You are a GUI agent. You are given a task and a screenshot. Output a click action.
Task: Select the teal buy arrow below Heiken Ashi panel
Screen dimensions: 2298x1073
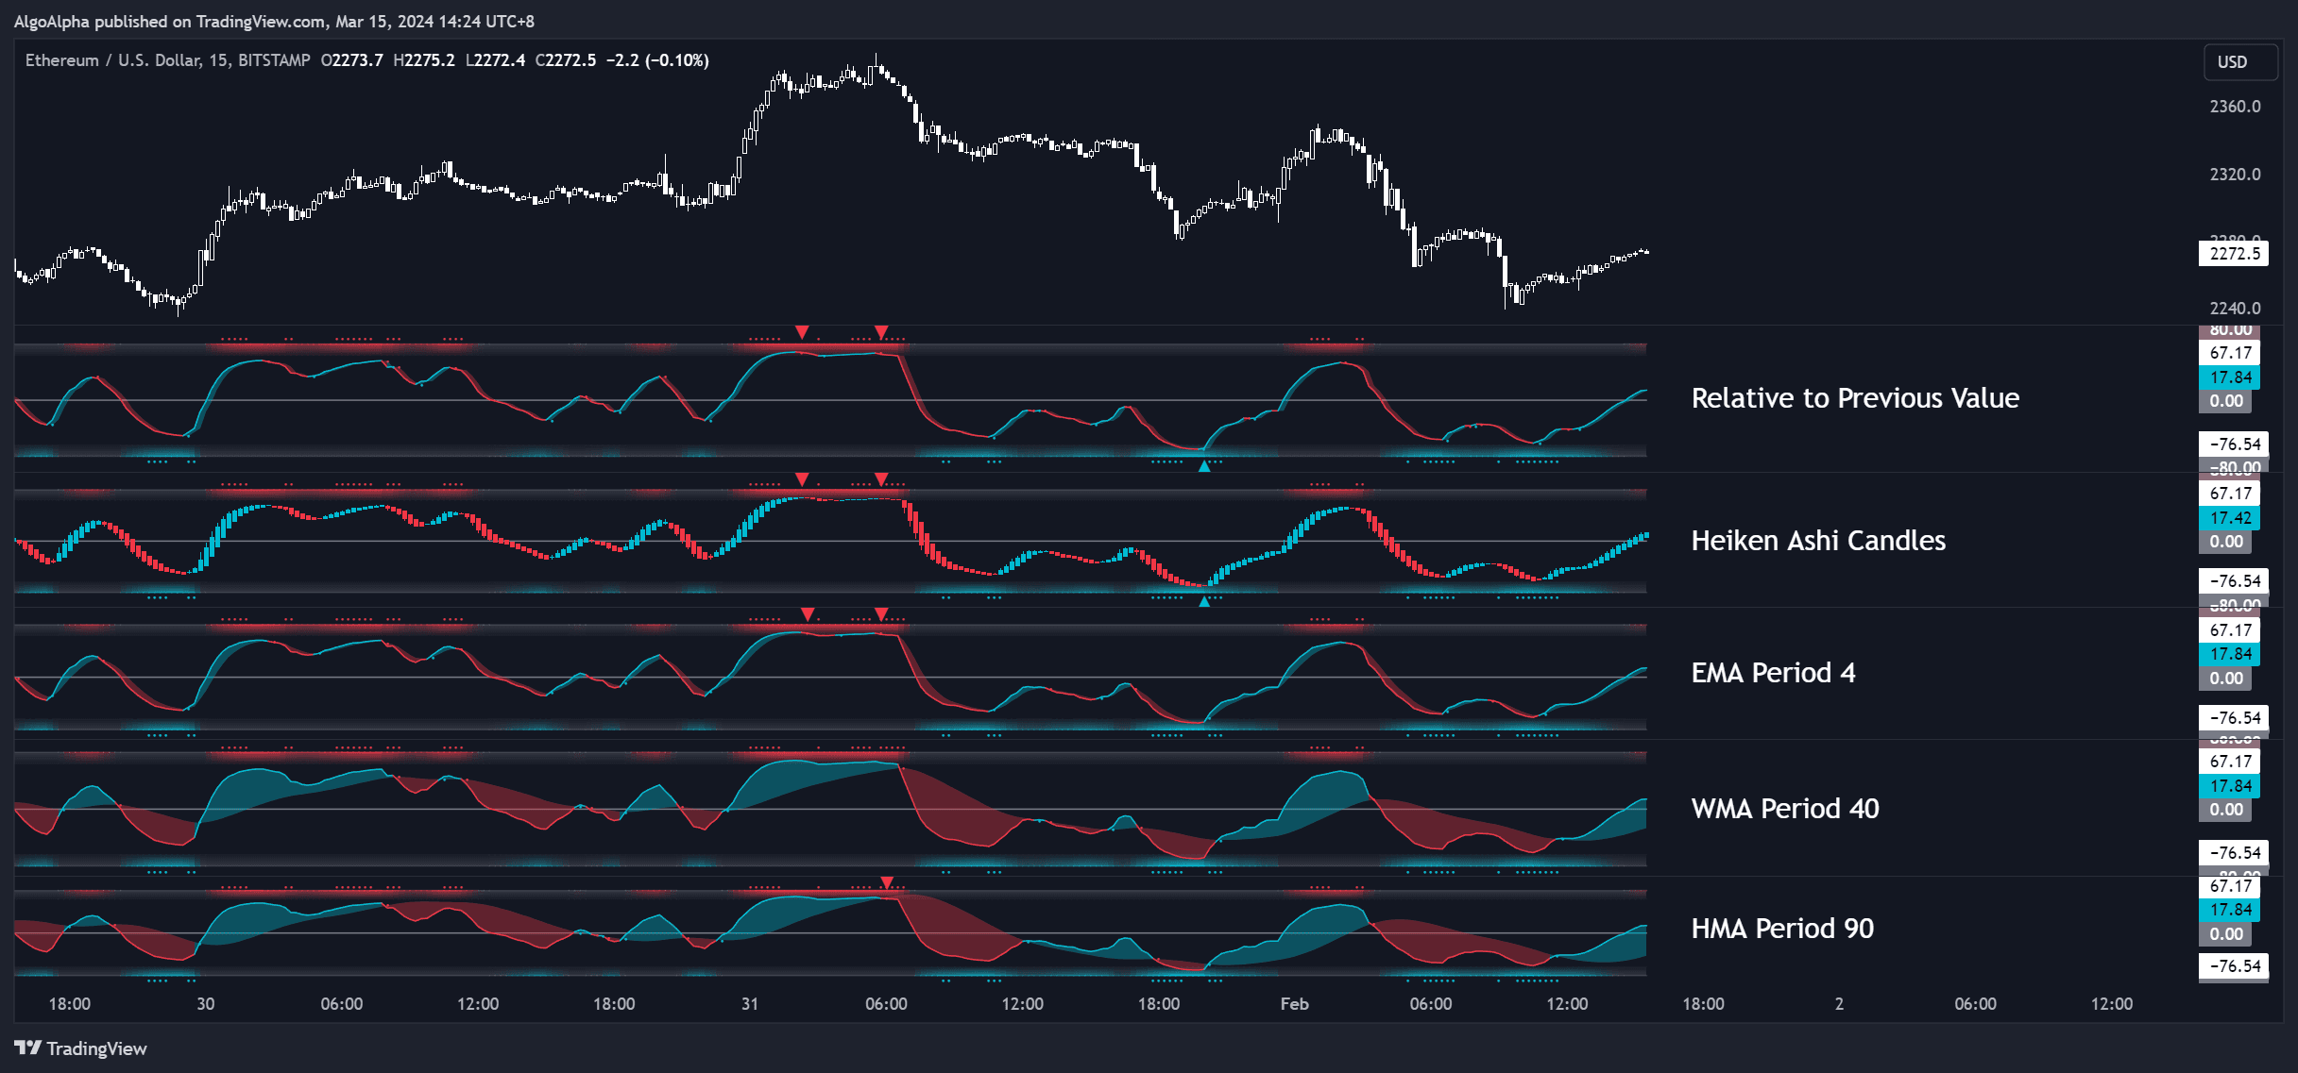coord(1205,600)
